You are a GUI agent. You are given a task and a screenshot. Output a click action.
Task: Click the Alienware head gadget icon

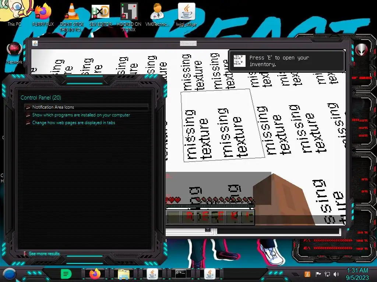coord(362,50)
